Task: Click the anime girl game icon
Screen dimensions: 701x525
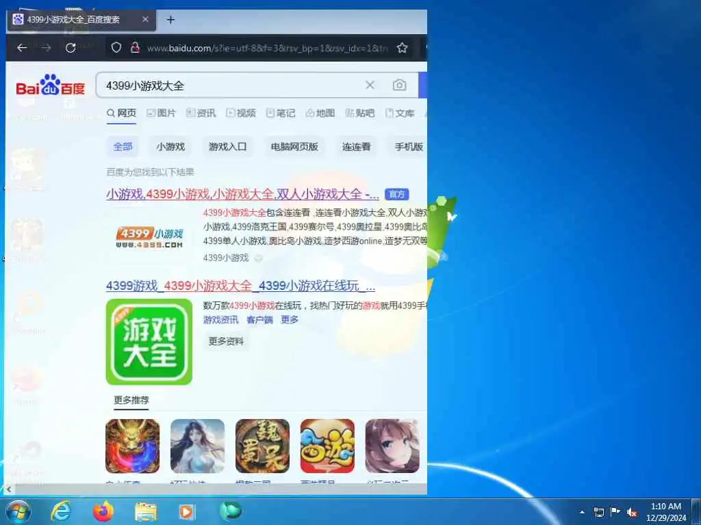Action: [x=392, y=446]
